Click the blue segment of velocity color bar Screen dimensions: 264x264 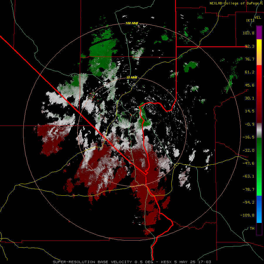point(259,209)
